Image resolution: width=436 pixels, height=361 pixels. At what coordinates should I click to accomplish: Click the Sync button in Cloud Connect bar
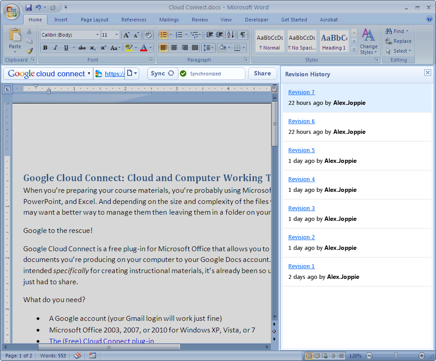pyautogui.click(x=162, y=74)
